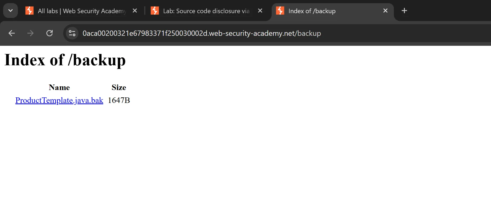Switch to All labs Web Security Academy tab
Image resolution: width=491 pixels, height=219 pixels.
click(82, 11)
